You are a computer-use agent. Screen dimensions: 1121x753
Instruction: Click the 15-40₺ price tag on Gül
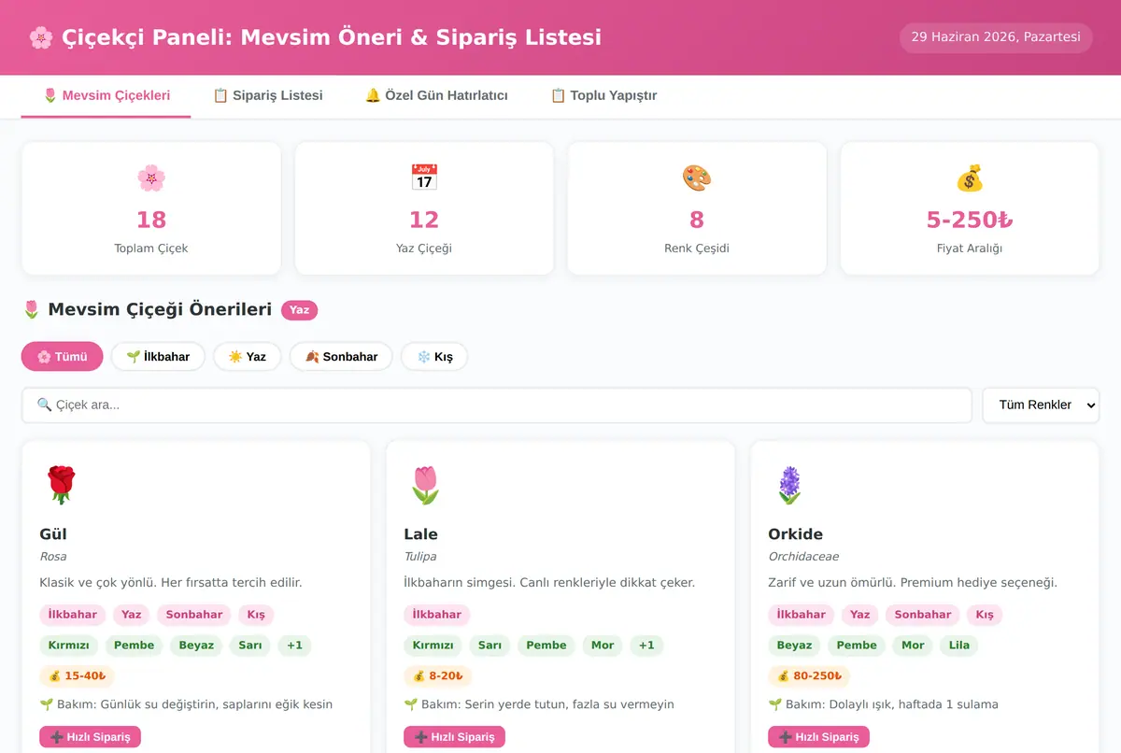pos(77,675)
